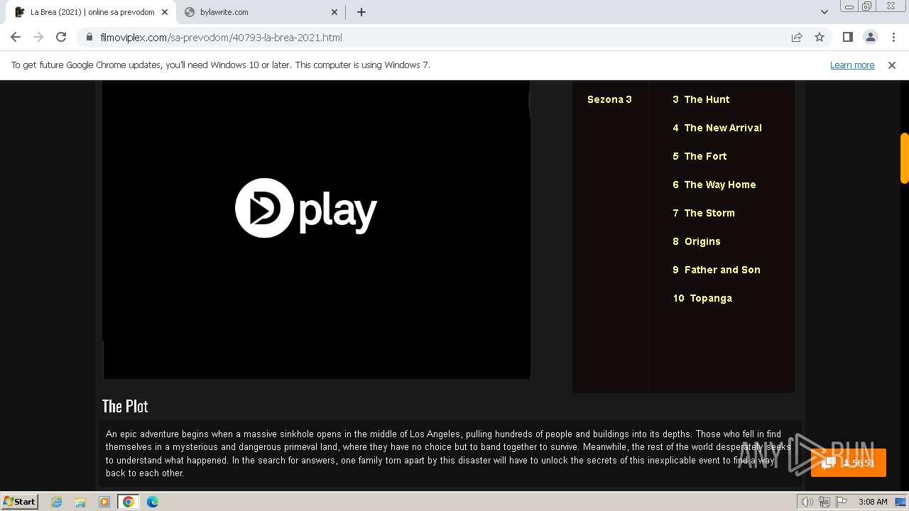Screen dimensions: 909x511
Task: Open episode 10 Topanga
Action: (702, 298)
